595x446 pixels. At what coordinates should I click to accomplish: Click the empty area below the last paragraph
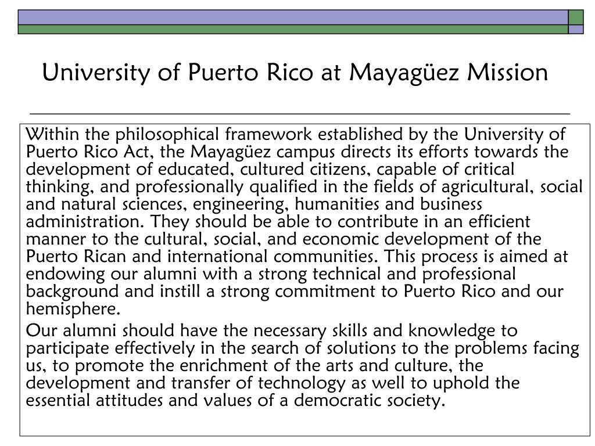pyautogui.click(x=304, y=423)
